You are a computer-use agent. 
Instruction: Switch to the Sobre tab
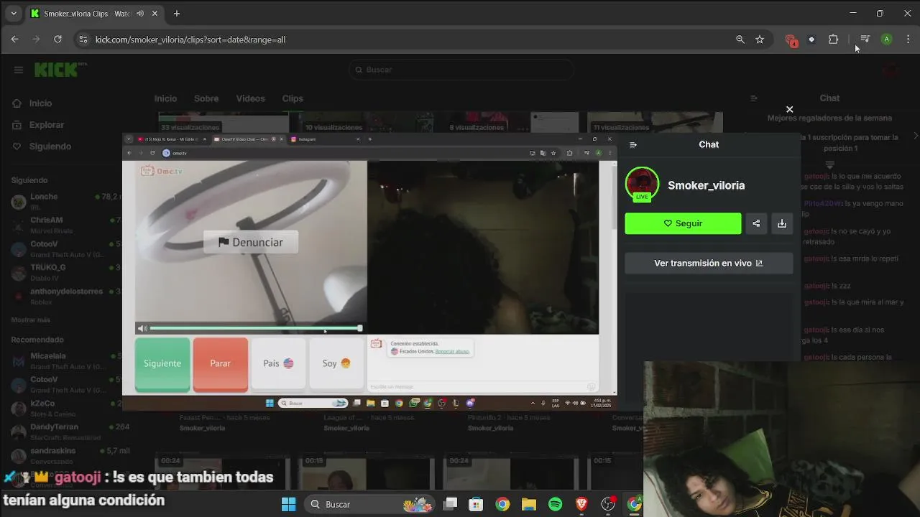(x=206, y=98)
